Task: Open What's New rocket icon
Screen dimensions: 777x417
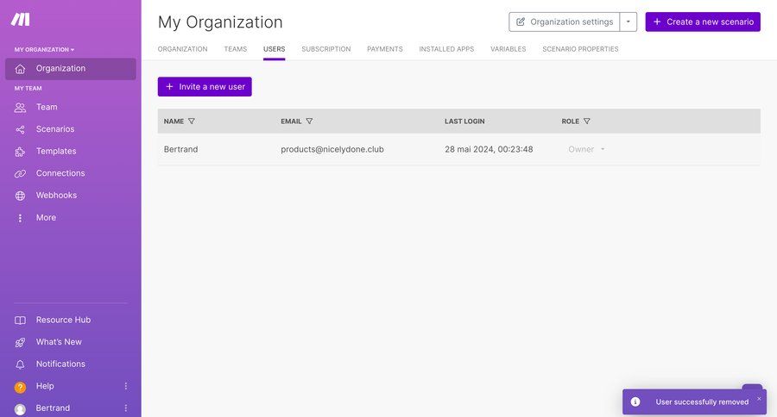Action: tap(20, 342)
